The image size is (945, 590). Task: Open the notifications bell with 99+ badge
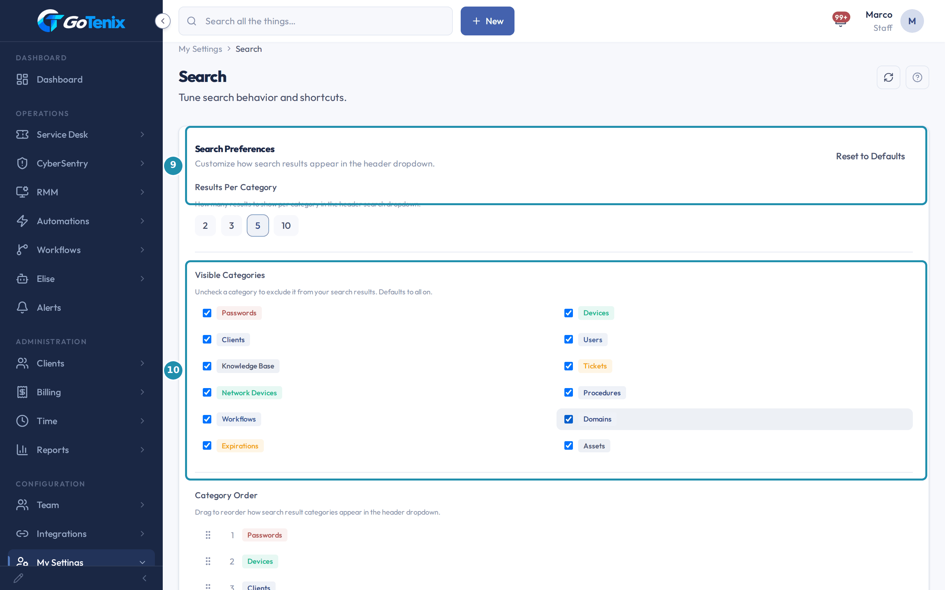(x=841, y=20)
